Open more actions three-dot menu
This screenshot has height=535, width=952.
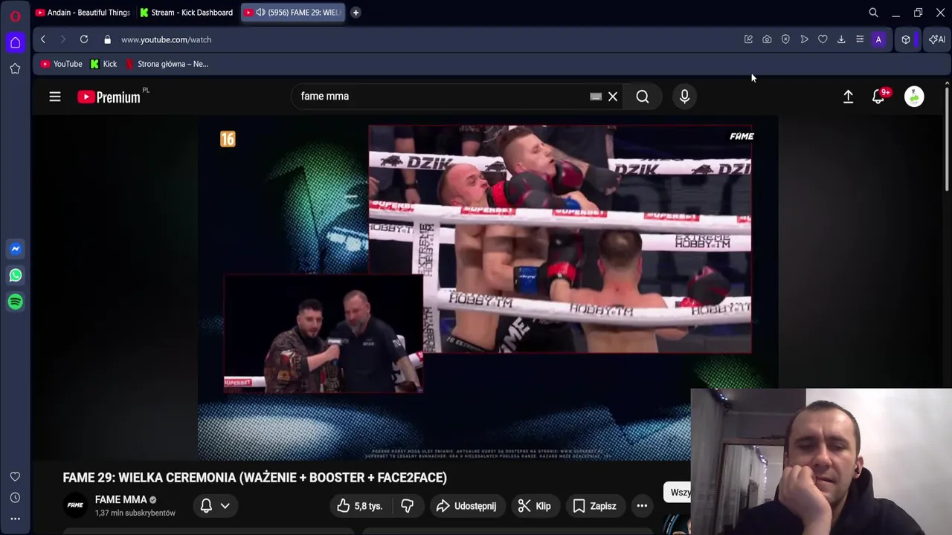(642, 506)
